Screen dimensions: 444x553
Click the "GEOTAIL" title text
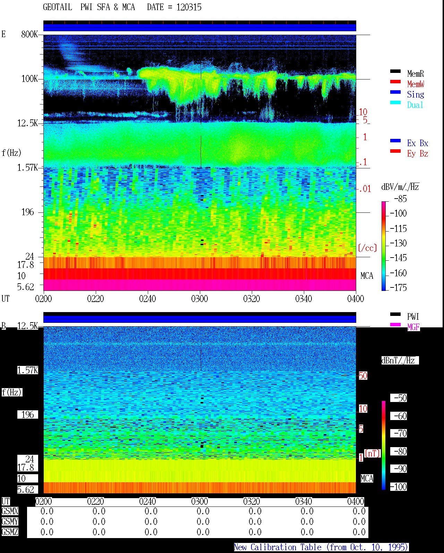click(x=58, y=7)
